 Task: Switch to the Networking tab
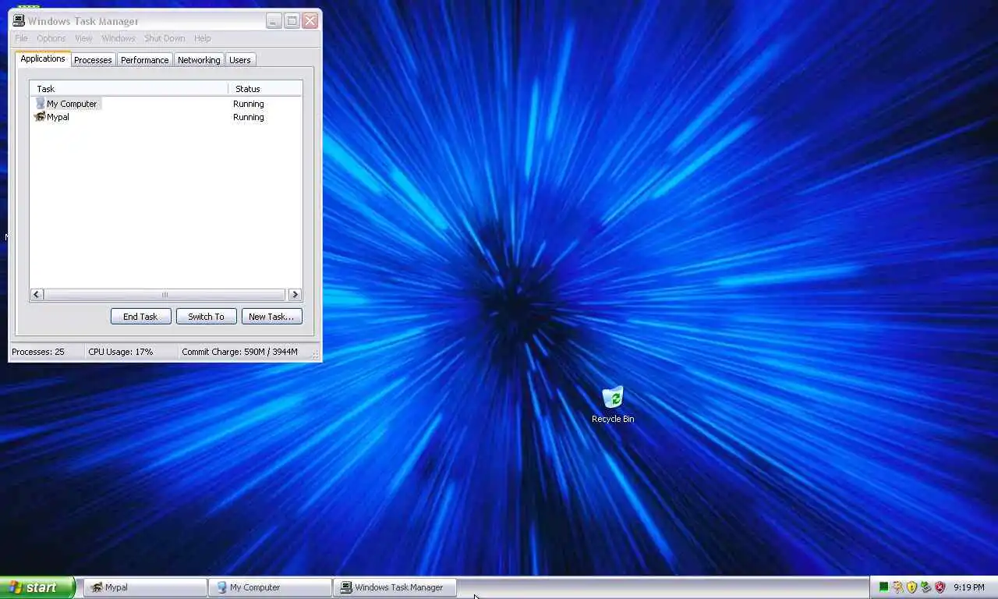199,60
